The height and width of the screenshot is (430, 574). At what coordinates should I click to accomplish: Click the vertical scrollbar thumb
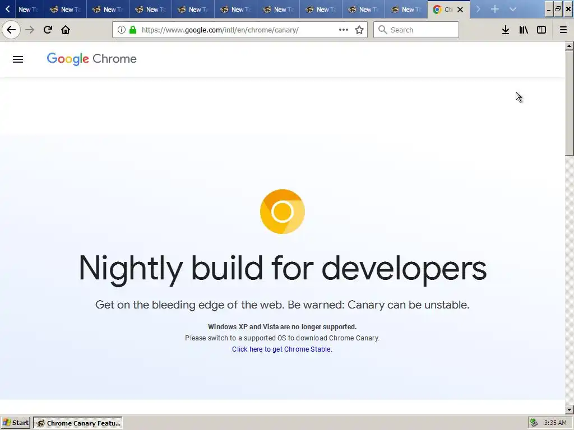tap(570, 104)
